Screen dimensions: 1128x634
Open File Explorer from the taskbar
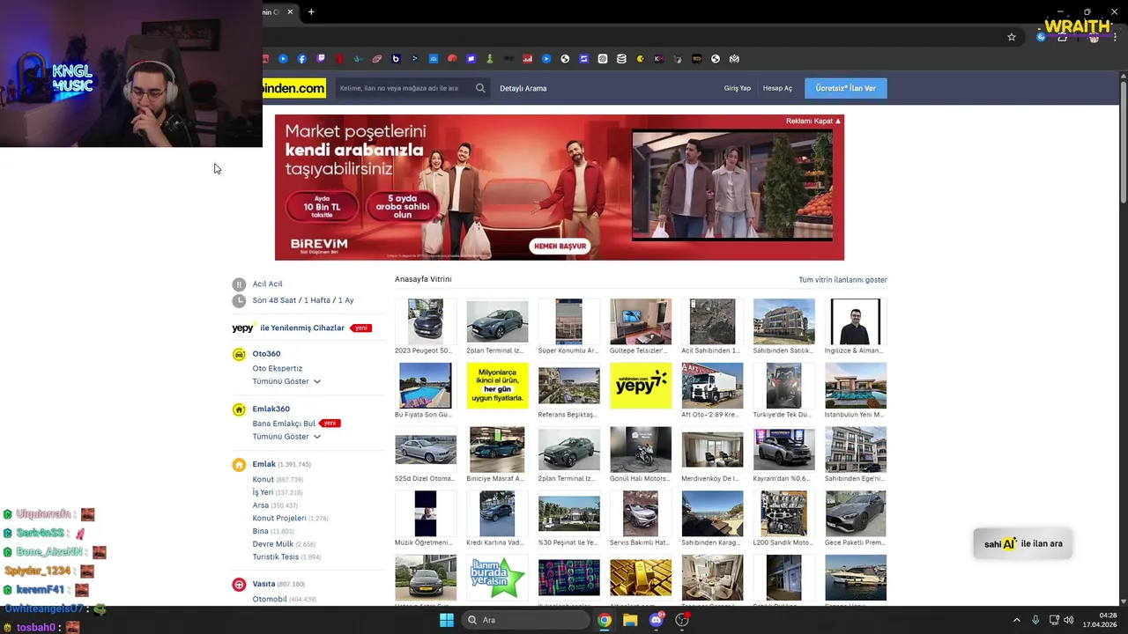click(630, 620)
